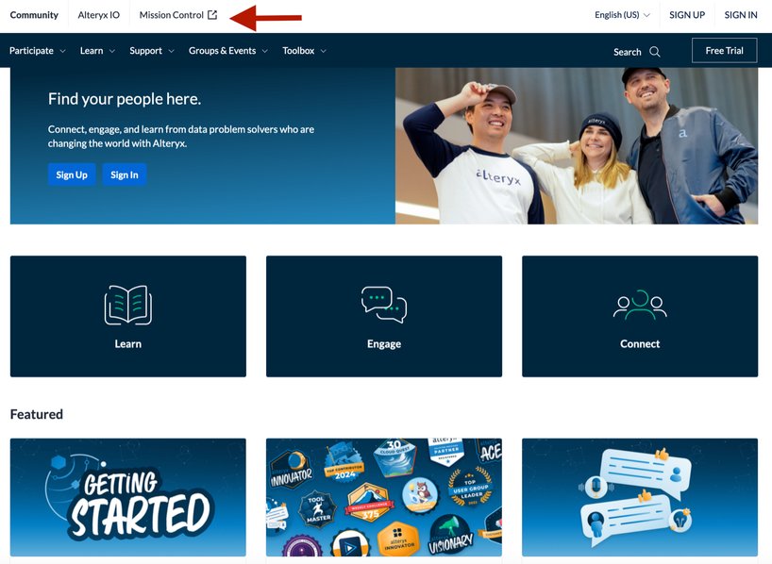Open the Support menu
Image resolution: width=772 pixels, height=564 pixels.
tap(152, 51)
